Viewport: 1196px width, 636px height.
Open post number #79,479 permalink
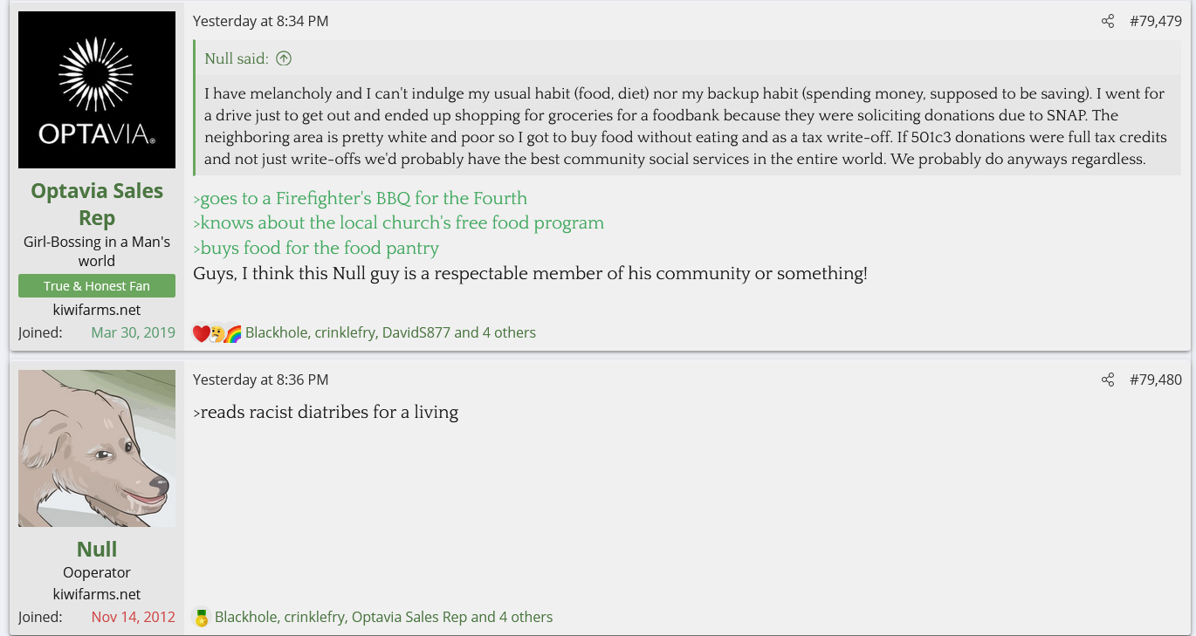coord(1155,21)
